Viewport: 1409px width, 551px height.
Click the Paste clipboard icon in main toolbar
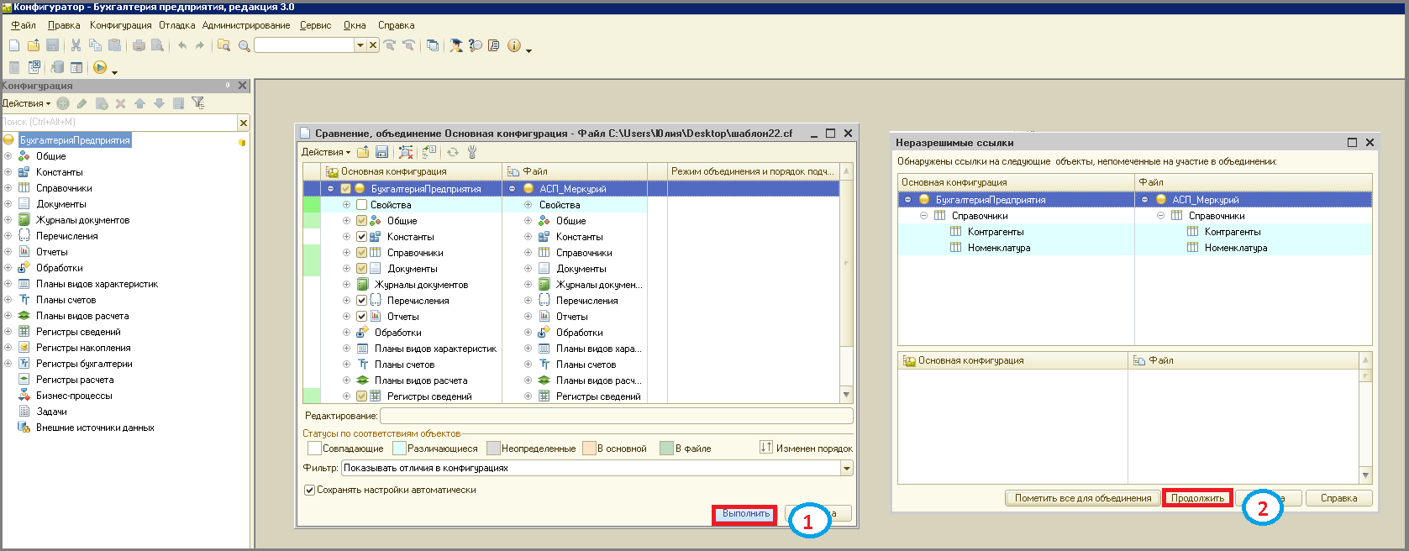(x=115, y=45)
